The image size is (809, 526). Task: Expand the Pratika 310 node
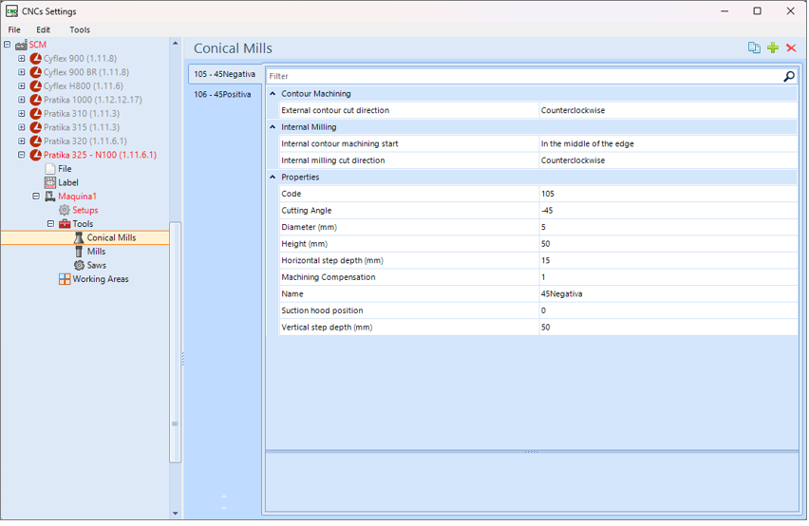[x=22, y=113]
